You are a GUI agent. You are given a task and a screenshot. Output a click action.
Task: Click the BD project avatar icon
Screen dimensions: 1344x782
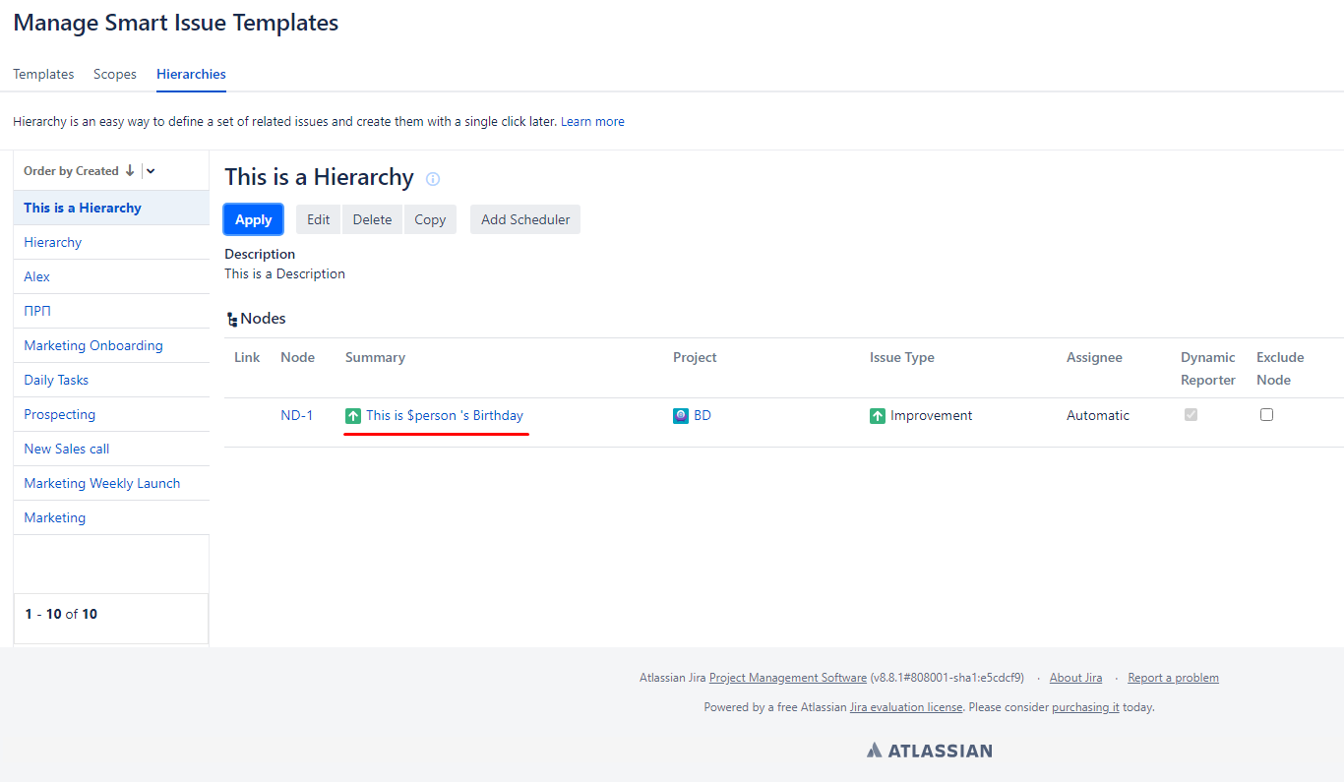[x=681, y=416]
